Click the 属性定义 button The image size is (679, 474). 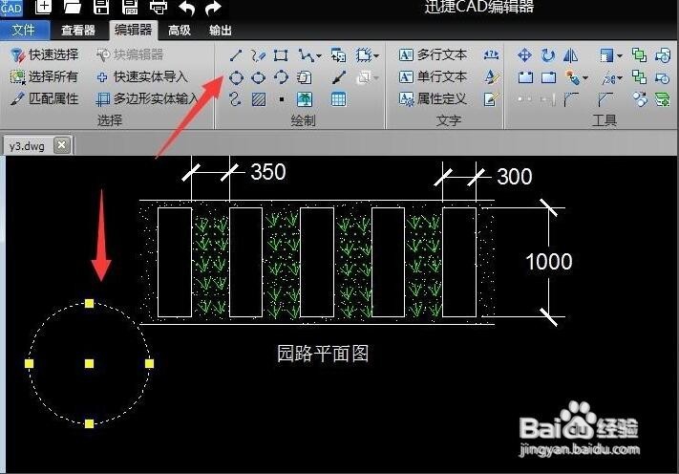point(433,98)
